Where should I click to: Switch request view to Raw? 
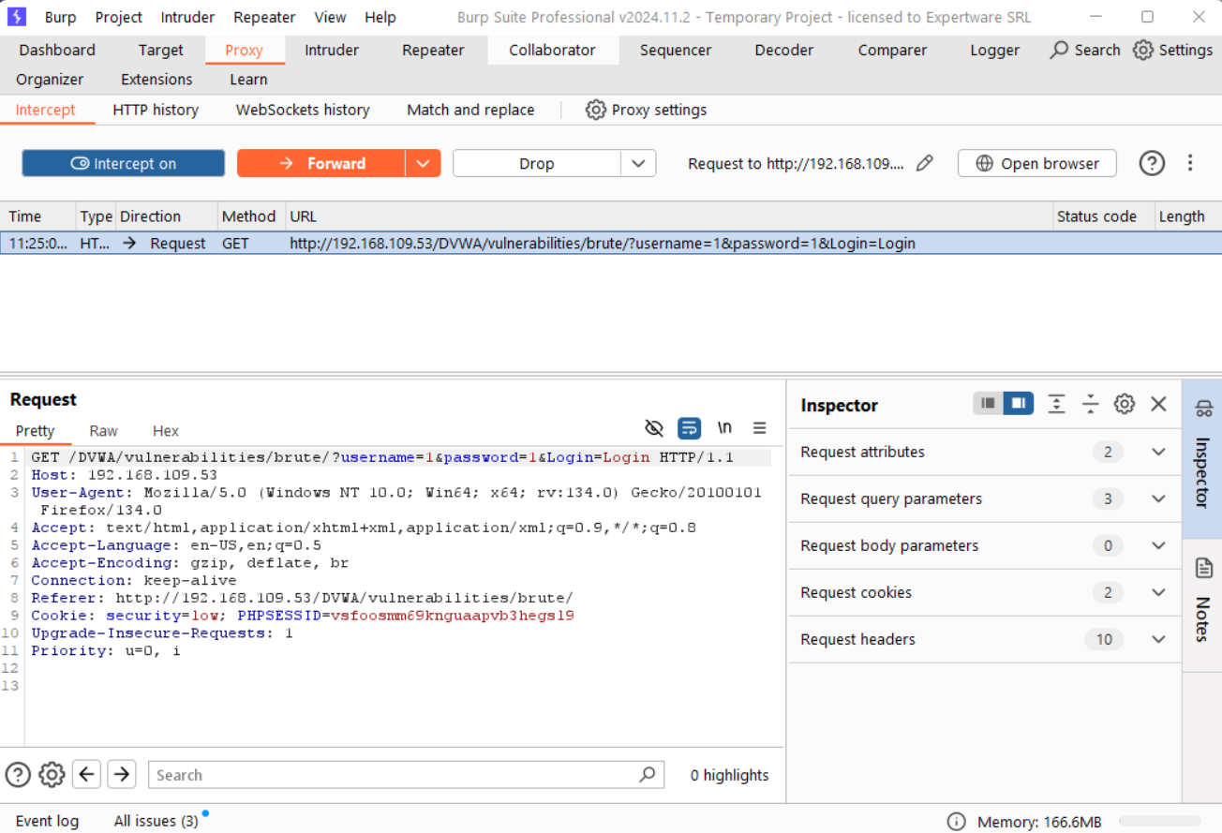pyautogui.click(x=104, y=431)
